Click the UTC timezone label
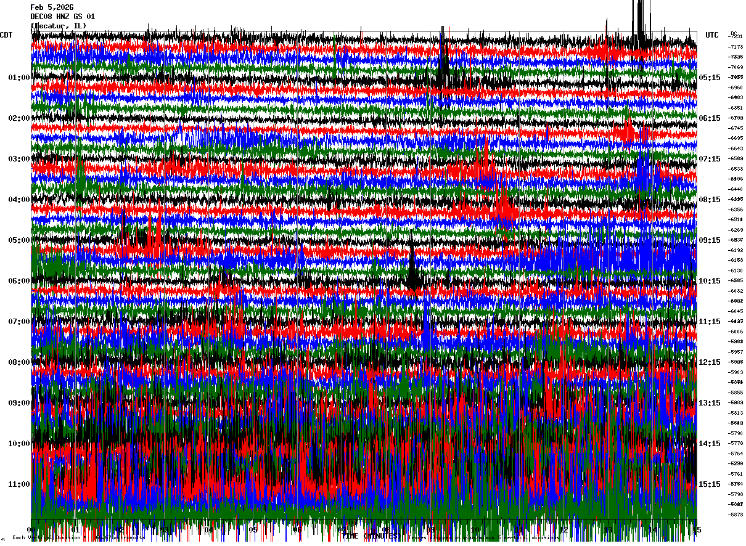 point(712,35)
